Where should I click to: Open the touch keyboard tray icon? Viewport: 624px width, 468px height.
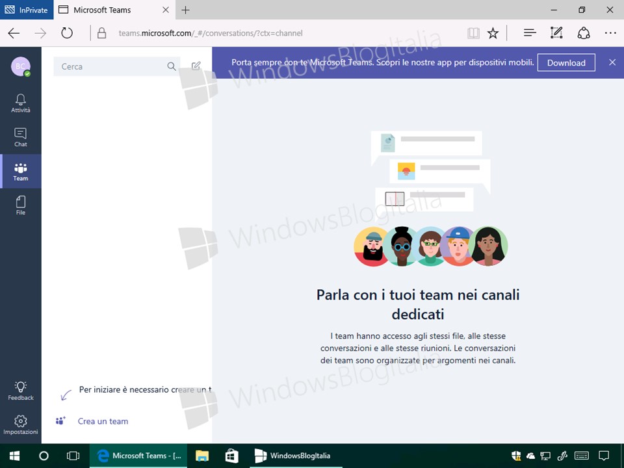582,456
